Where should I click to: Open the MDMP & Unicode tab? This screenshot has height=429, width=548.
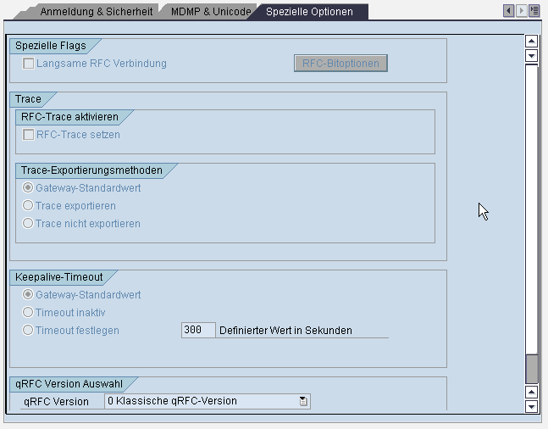click(210, 12)
